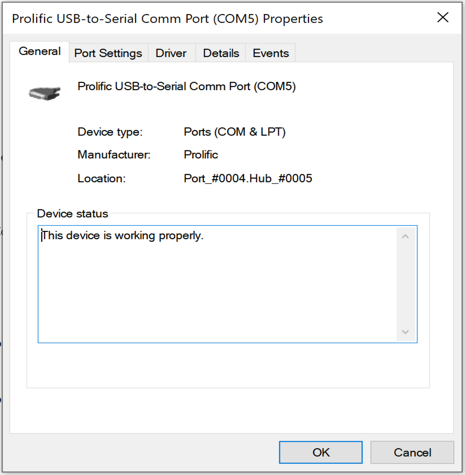Switch to the Port Settings tab
Image resolution: width=465 pixels, height=475 pixels.
click(x=108, y=53)
